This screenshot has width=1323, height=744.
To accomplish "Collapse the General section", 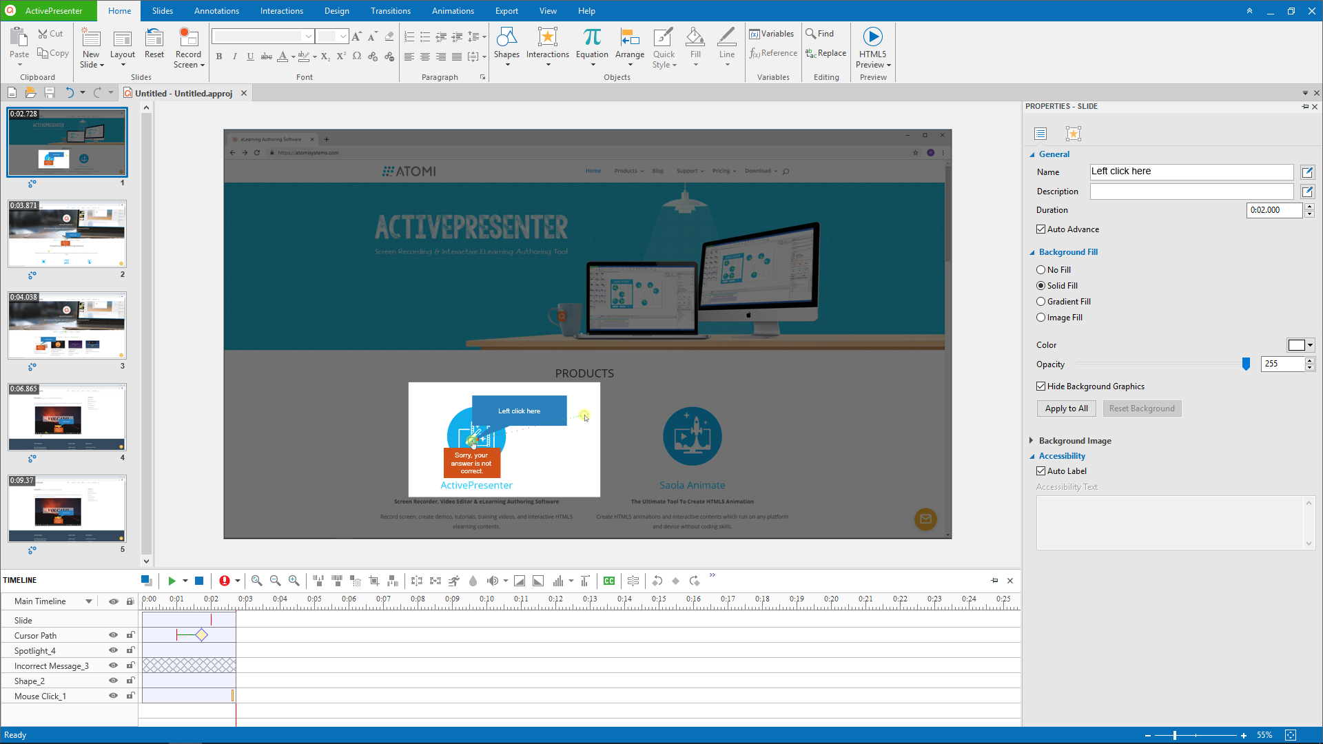I will [1032, 155].
